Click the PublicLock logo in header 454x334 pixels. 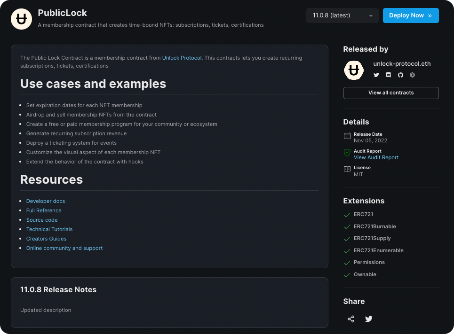(x=22, y=19)
